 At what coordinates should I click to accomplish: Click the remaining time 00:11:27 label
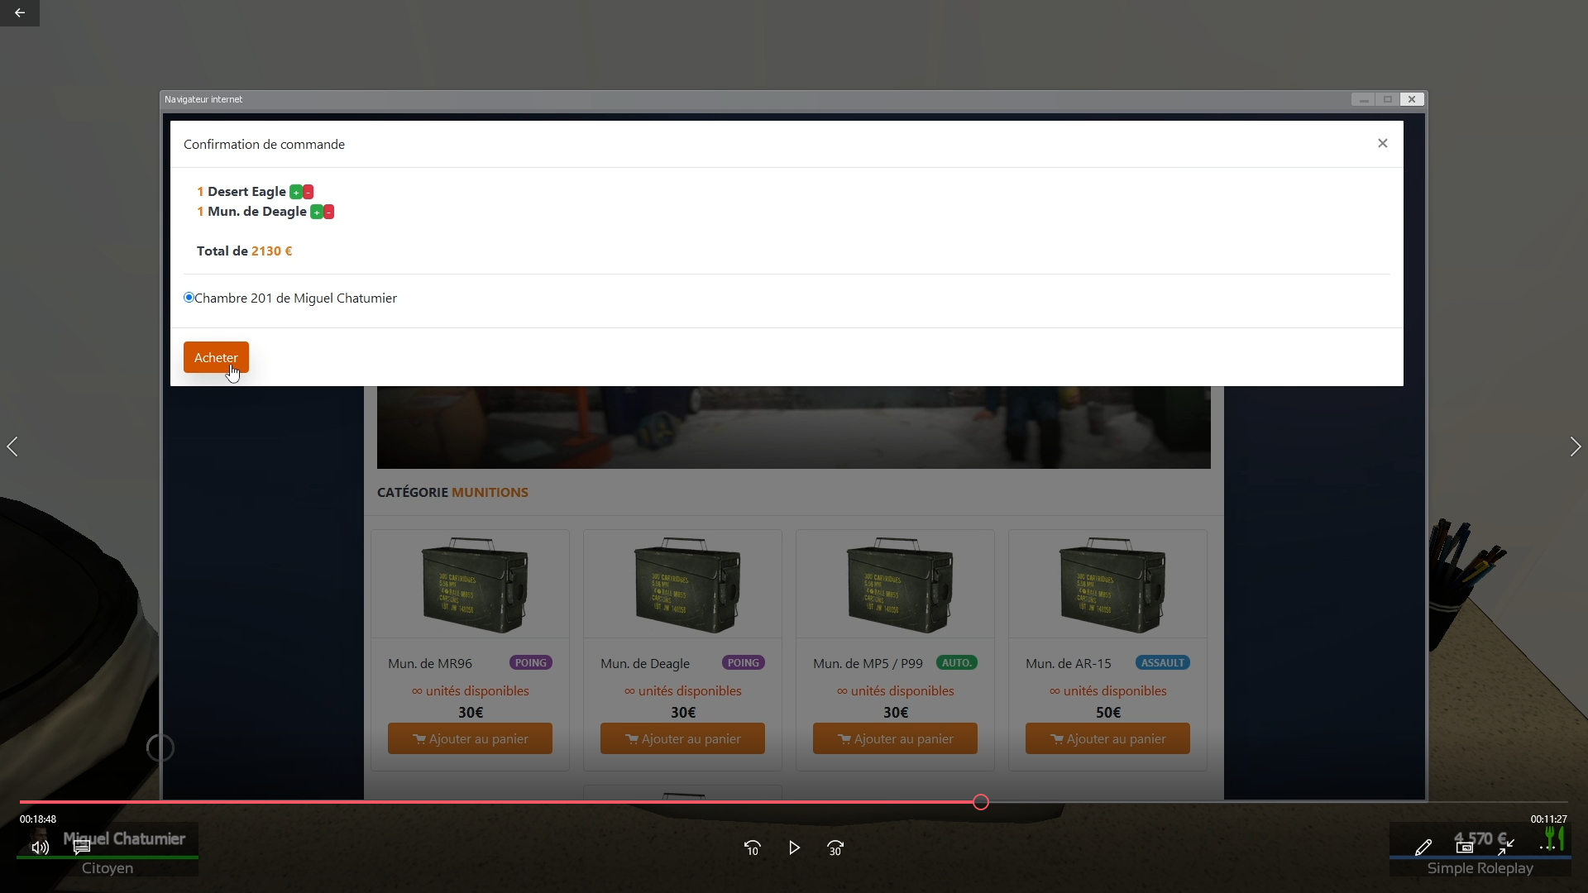click(1548, 819)
